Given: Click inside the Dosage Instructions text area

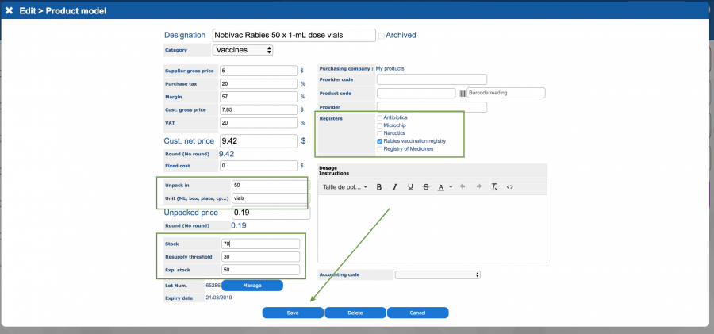Looking at the screenshot, I should pyautogui.click(x=432, y=228).
